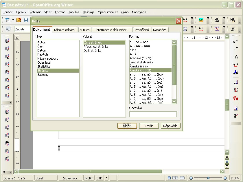Jump to next page with double down-arrow button

tap(227, 166)
